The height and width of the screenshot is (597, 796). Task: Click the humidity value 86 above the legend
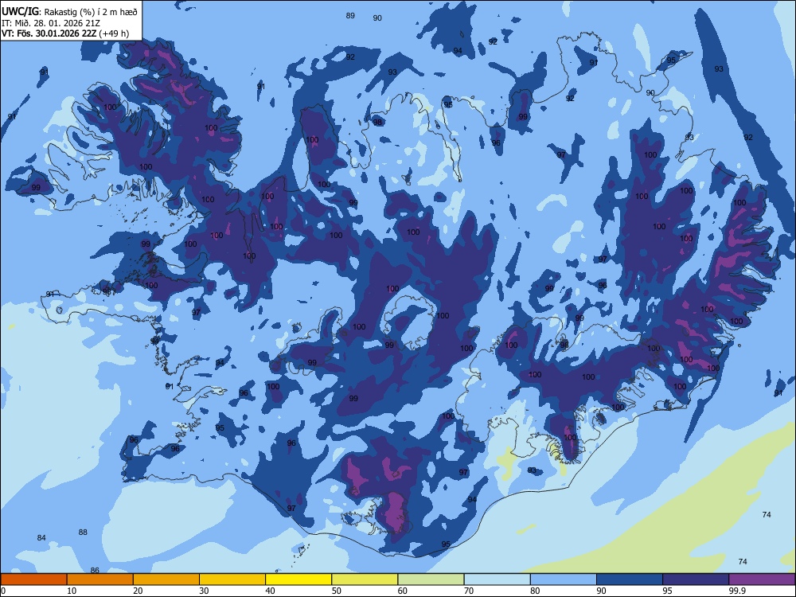95,570
